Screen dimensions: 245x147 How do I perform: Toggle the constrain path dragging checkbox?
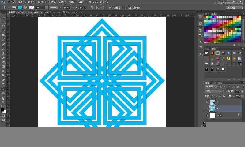[x=126, y=7]
